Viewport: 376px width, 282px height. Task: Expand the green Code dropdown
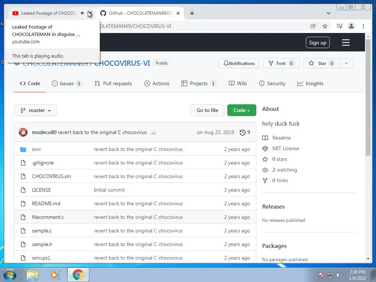pos(242,110)
